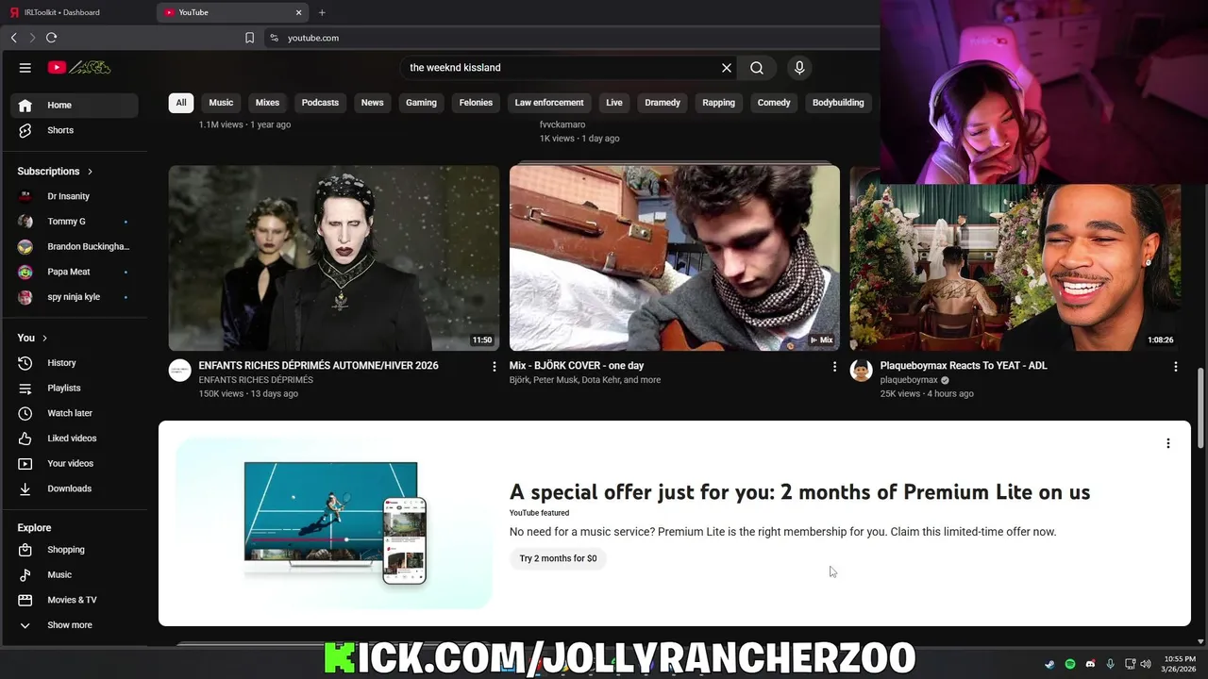Open Shorts in the sidebar
Image resolution: width=1208 pixels, height=679 pixels.
[75, 130]
